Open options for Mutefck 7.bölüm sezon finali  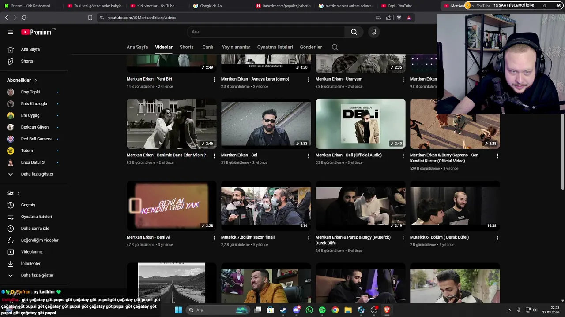tap(309, 238)
